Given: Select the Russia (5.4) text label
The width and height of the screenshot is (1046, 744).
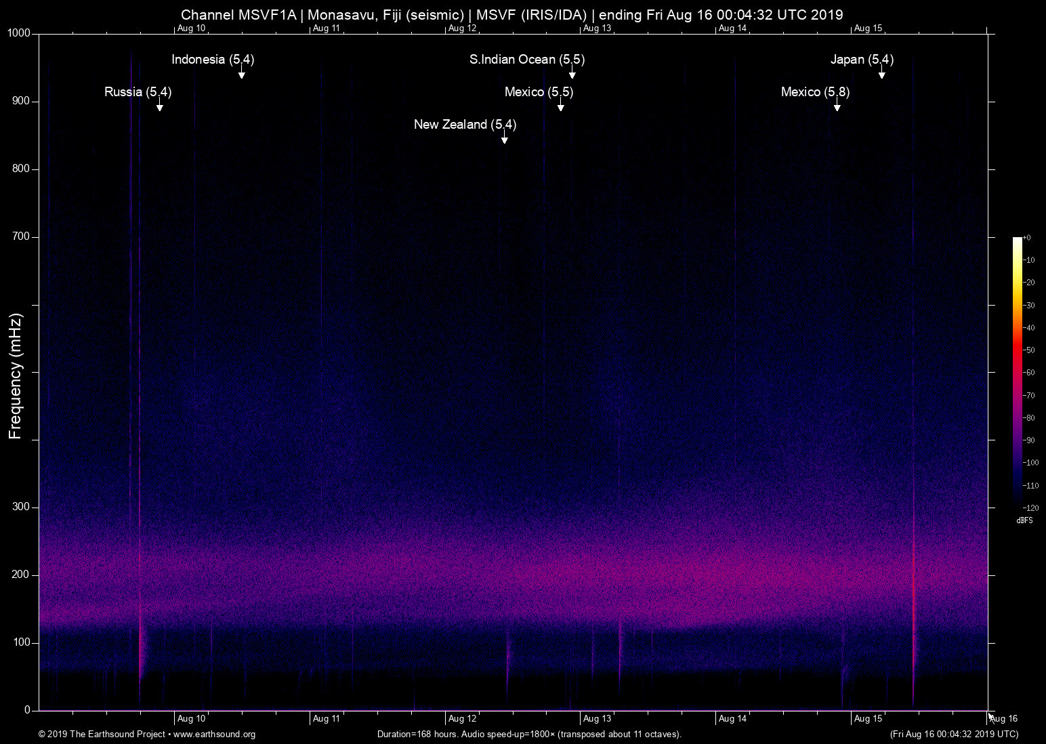Looking at the screenshot, I should click(x=138, y=91).
